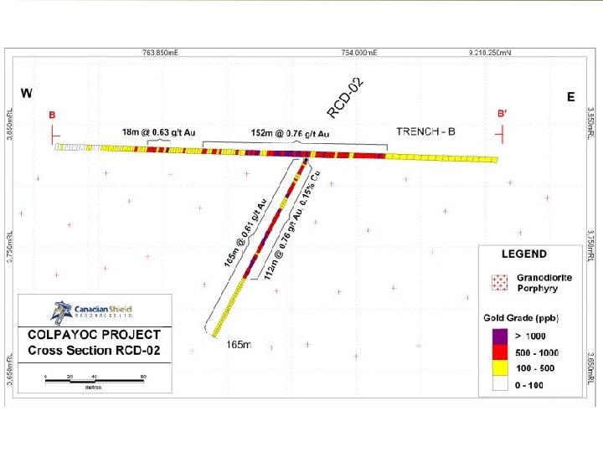603x452 pixels.
Task: Click the purple >1000 ppb legend swatch
Action: coord(500,336)
